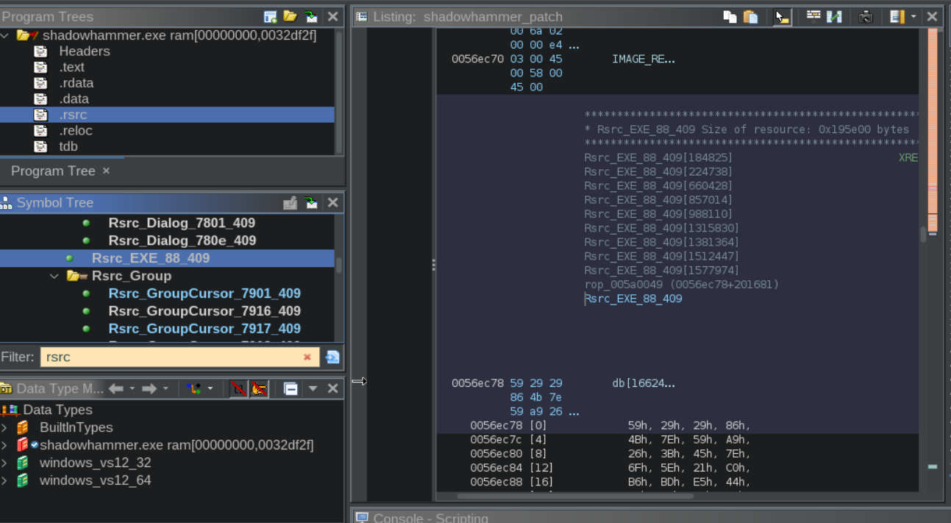Screen dimensions: 951x523
Task: Clear the rsrc filter text
Action: tap(307, 357)
